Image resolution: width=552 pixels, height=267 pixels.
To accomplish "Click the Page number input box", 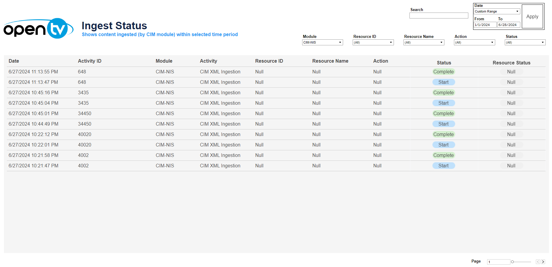I will click(498, 262).
